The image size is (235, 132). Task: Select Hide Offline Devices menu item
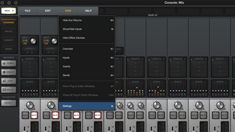[x=87, y=38]
